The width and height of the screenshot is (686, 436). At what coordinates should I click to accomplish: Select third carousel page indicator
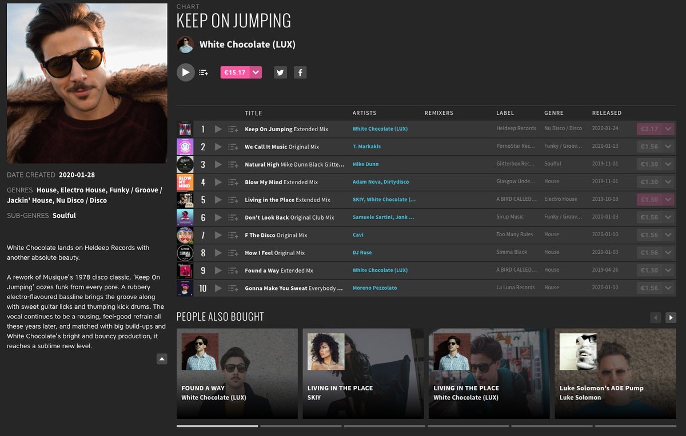pos(384,426)
